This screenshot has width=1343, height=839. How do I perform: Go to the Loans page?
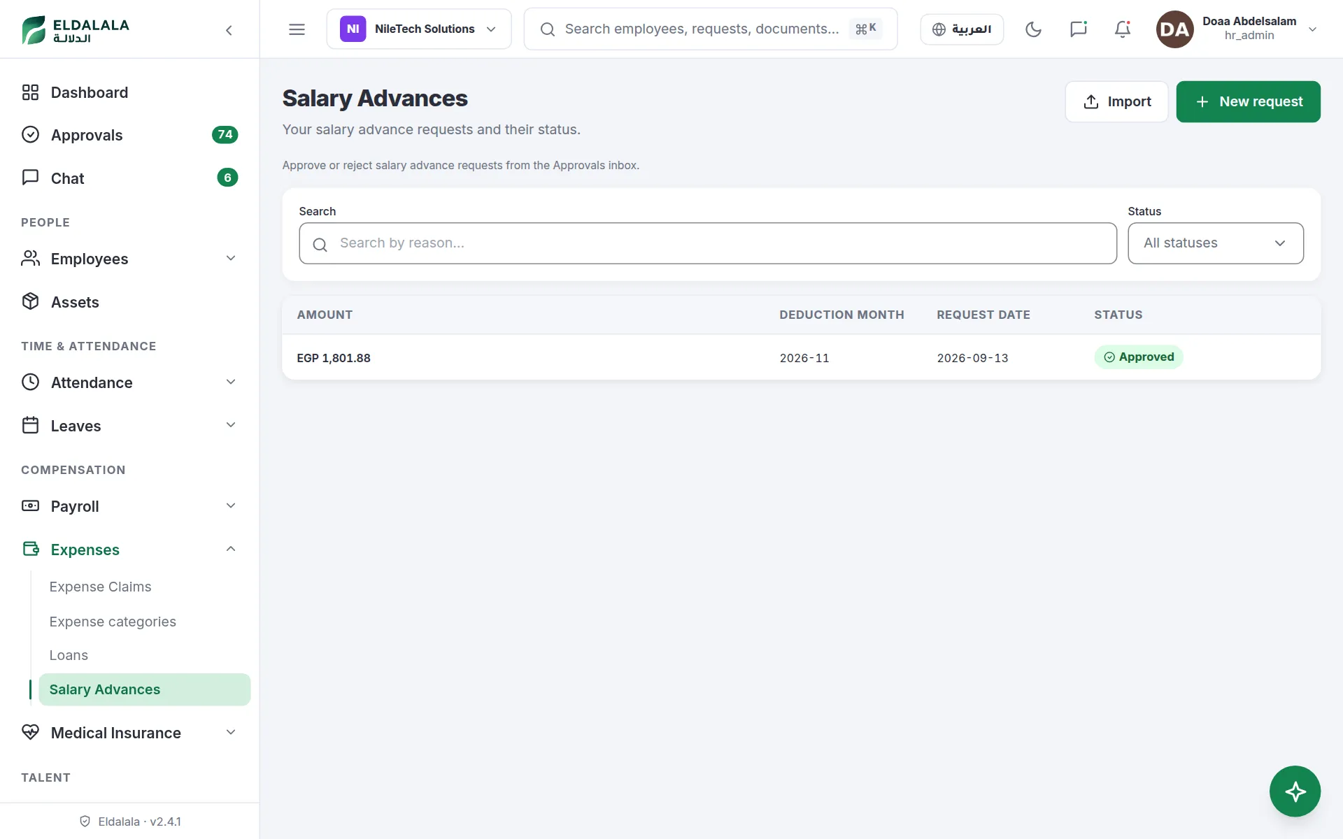click(x=69, y=655)
